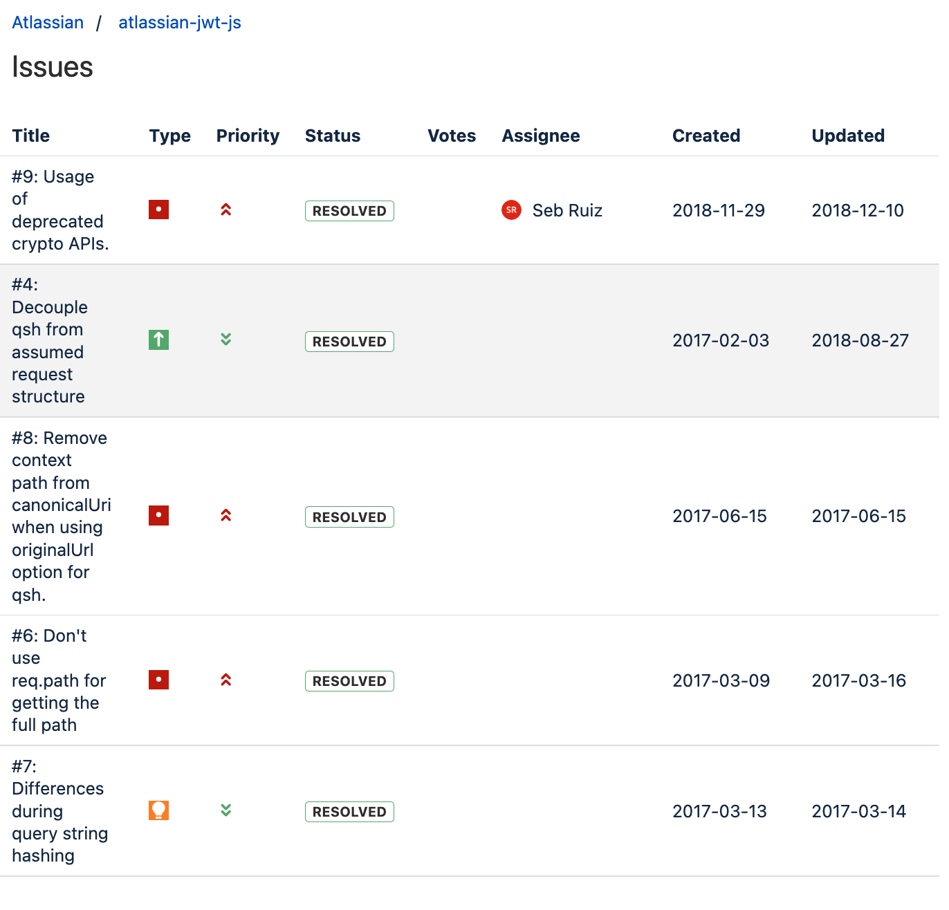Click the RESOLVED badge on issue #9

click(349, 211)
